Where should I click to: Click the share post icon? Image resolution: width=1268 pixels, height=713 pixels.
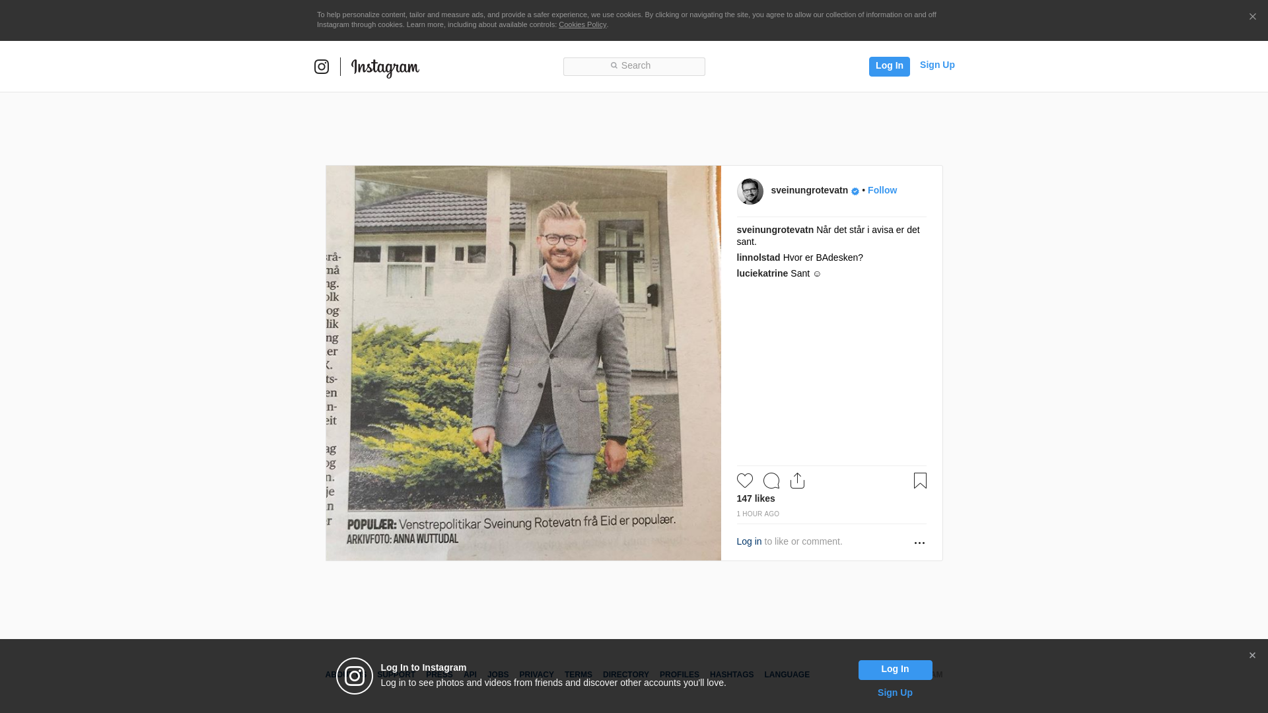pos(798,481)
